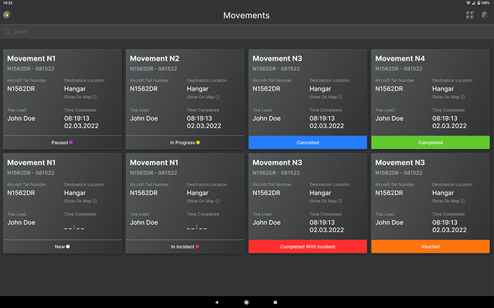Open the Movement N2 card title
The image size is (494, 308).
155,59
